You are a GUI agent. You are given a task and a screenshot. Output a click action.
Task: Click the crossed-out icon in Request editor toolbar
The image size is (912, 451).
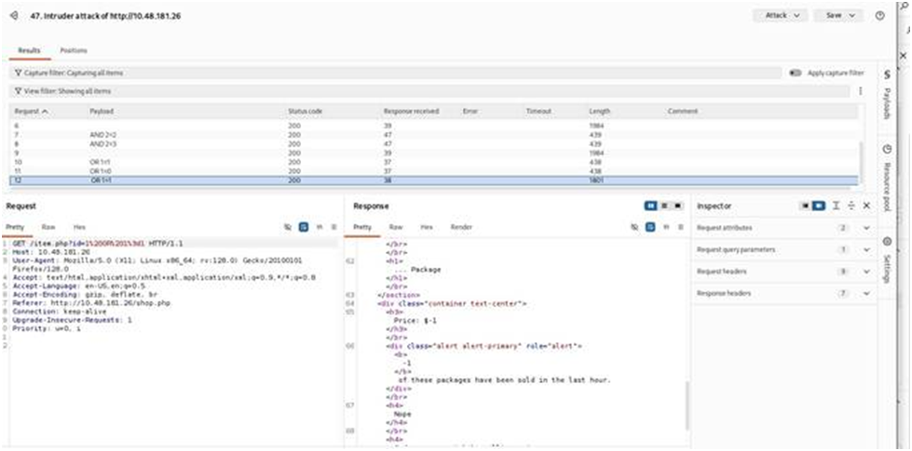click(287, 227)
